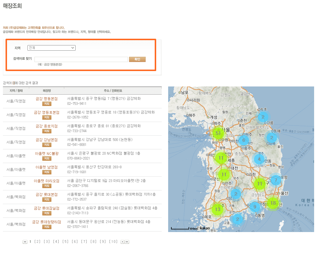Click 지도 button under 금강 강남본점
This screenshot has width=329, height=253.
[47, 145]
